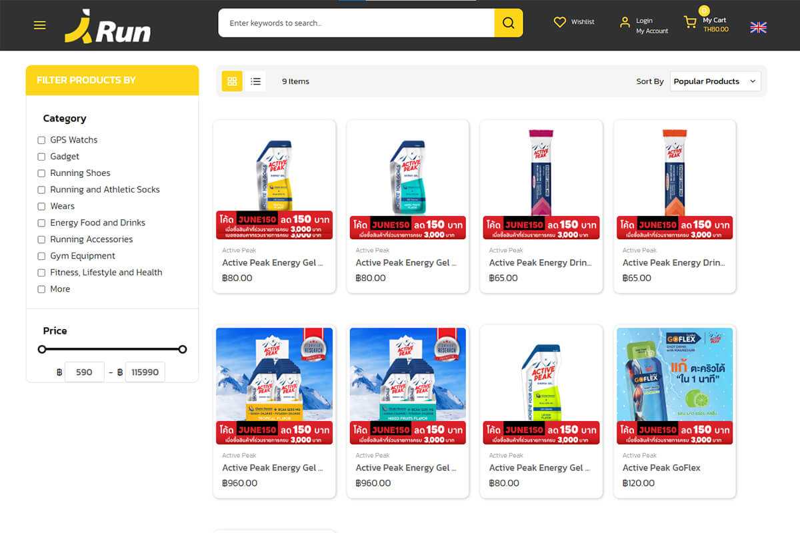Image resolution: width=800 pixels, height=533 pixels.
Task: Click Active Peak brand above GoFlex title
Action: pyautogui.click(x=639, y=455)
